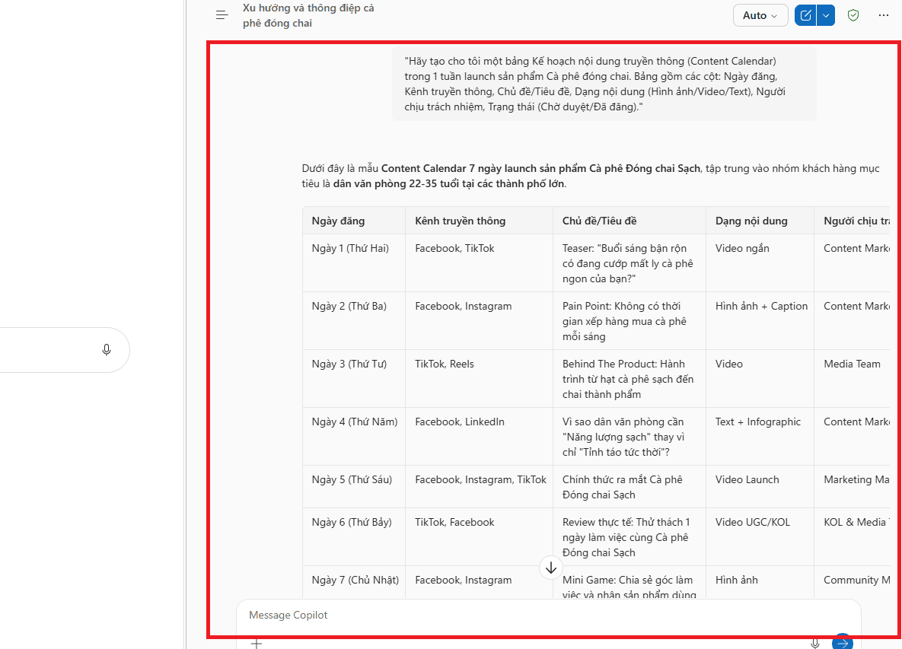Image resolution: width=902 pixels, height=649 pixels.
Task: Select the 'Ngày 1 (Thứ Hai)' cell
Action: [354, 262]
